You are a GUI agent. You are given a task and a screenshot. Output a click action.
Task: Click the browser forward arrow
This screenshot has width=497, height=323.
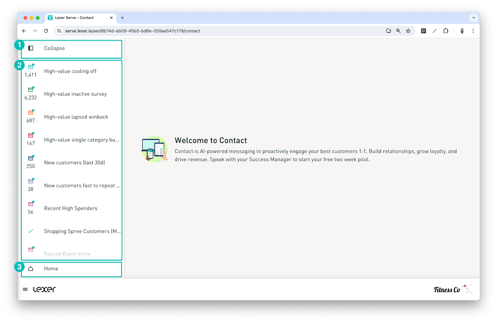(35, 31)
